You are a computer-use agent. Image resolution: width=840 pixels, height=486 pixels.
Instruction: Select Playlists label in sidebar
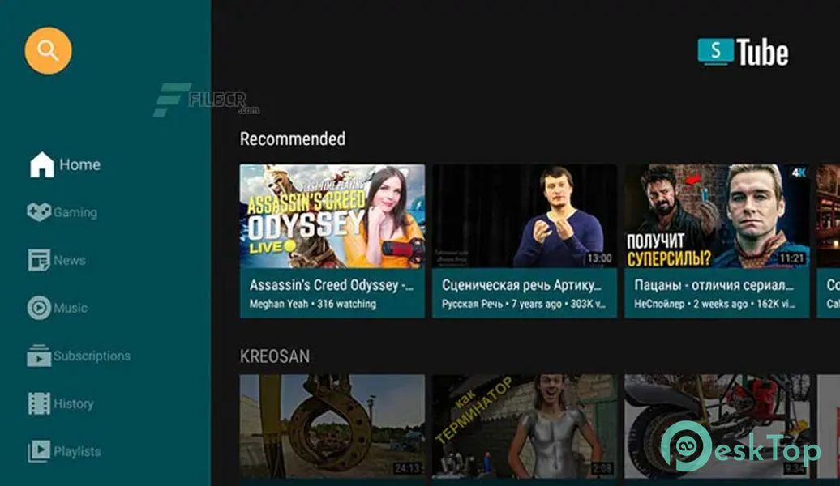(77, 451)
